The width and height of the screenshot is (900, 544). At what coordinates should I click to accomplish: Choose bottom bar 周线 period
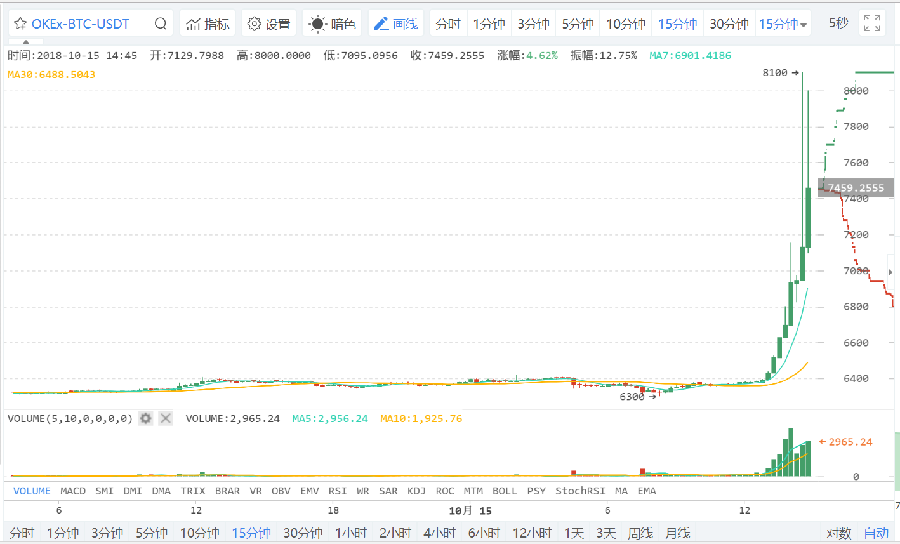pos(640,533)
